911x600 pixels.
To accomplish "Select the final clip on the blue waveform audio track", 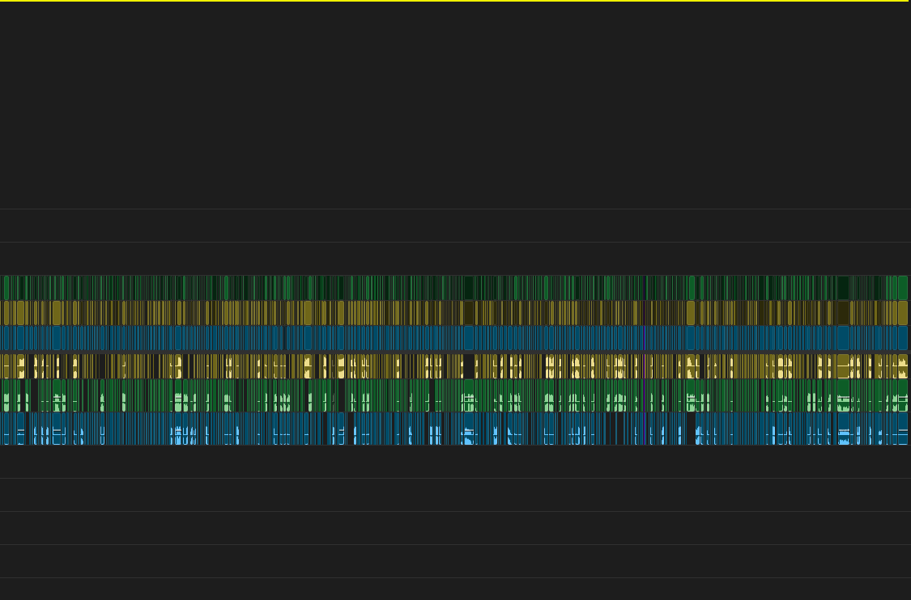I will tap(903, 429).
